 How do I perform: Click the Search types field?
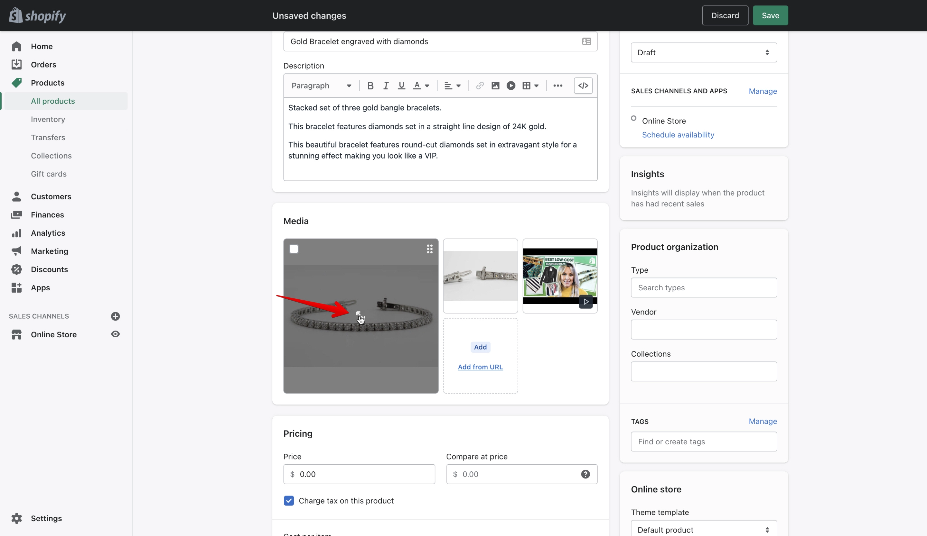tap(703, 288)
